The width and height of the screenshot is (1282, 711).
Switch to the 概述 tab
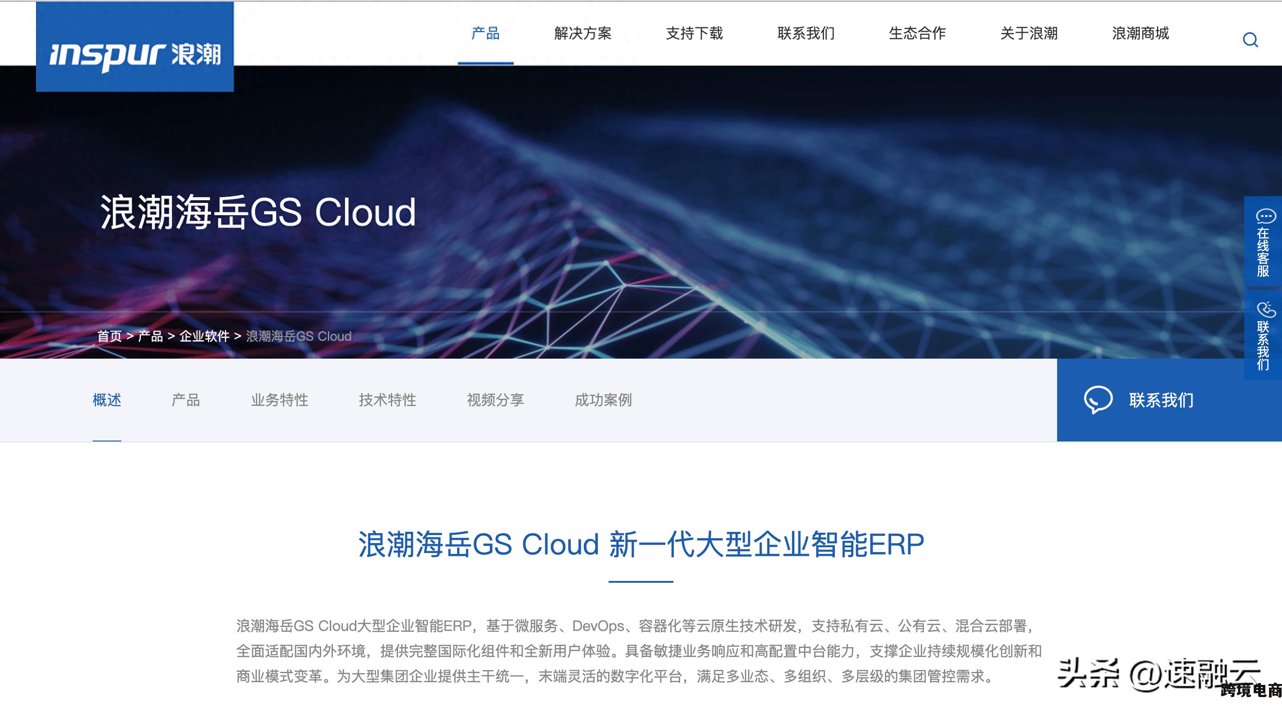click(x=107, y=400)
